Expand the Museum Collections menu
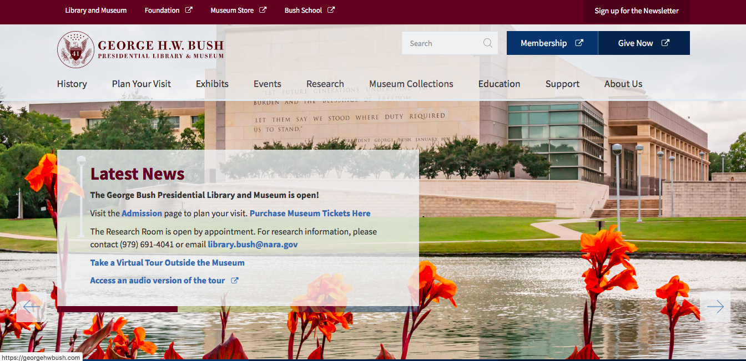The image size is (746, 361). click(411, 84)
